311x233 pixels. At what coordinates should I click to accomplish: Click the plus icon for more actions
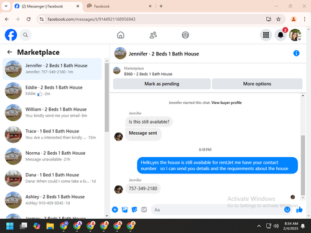(115, 209)
